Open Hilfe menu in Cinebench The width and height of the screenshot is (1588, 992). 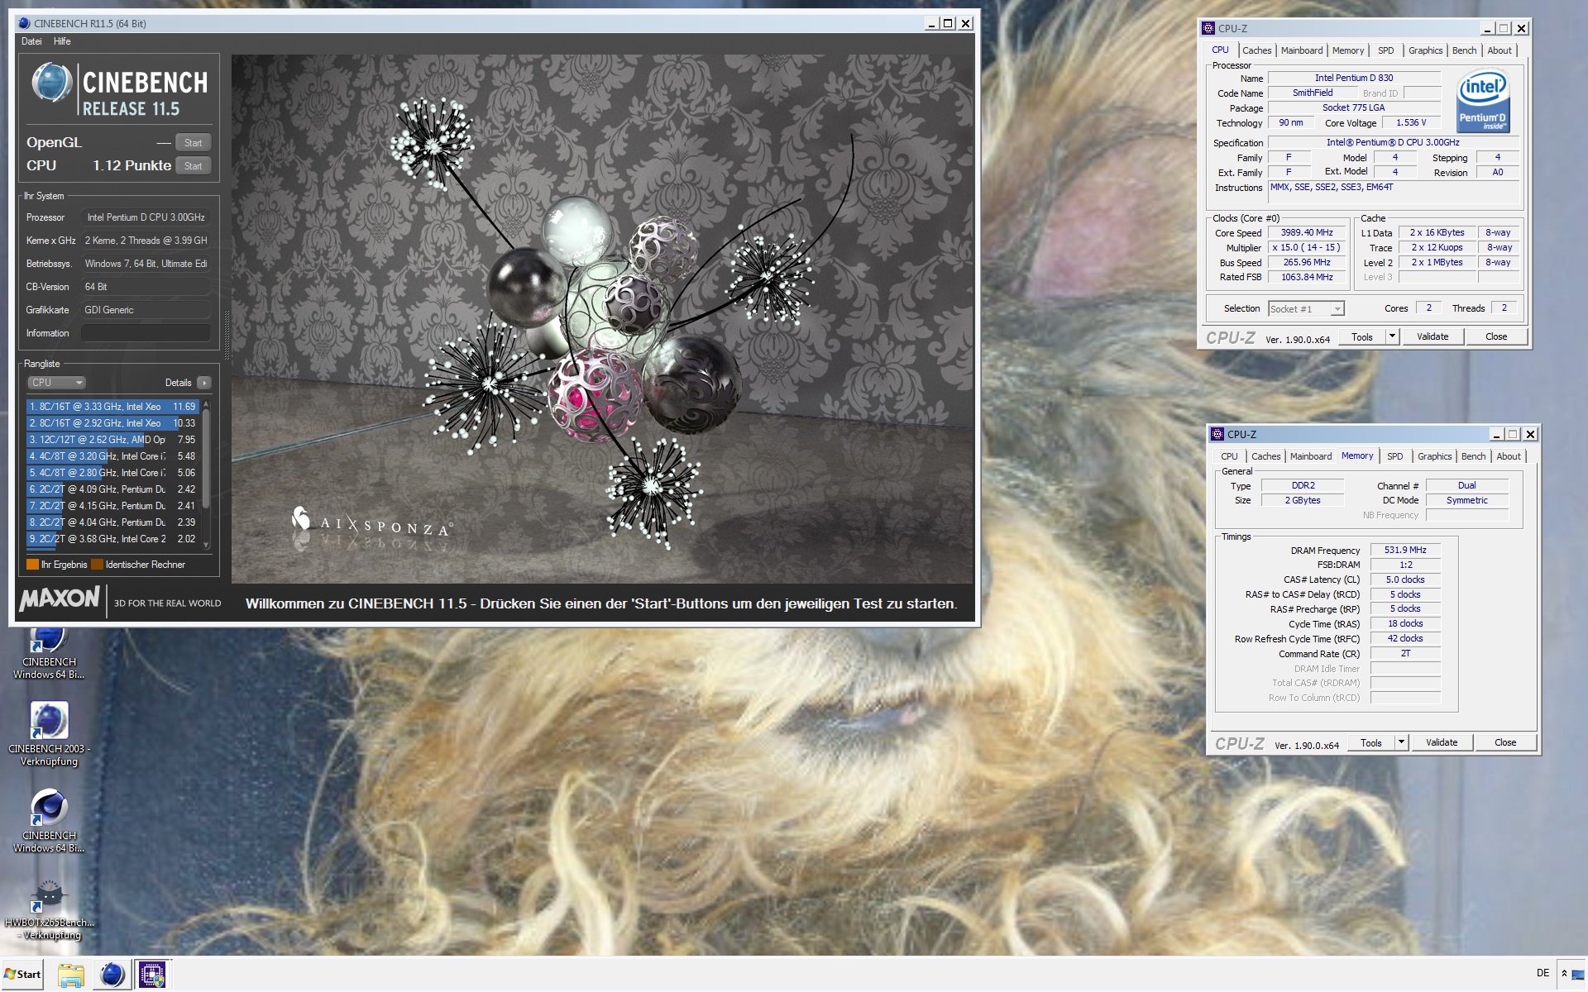click(x=62, y=41)
